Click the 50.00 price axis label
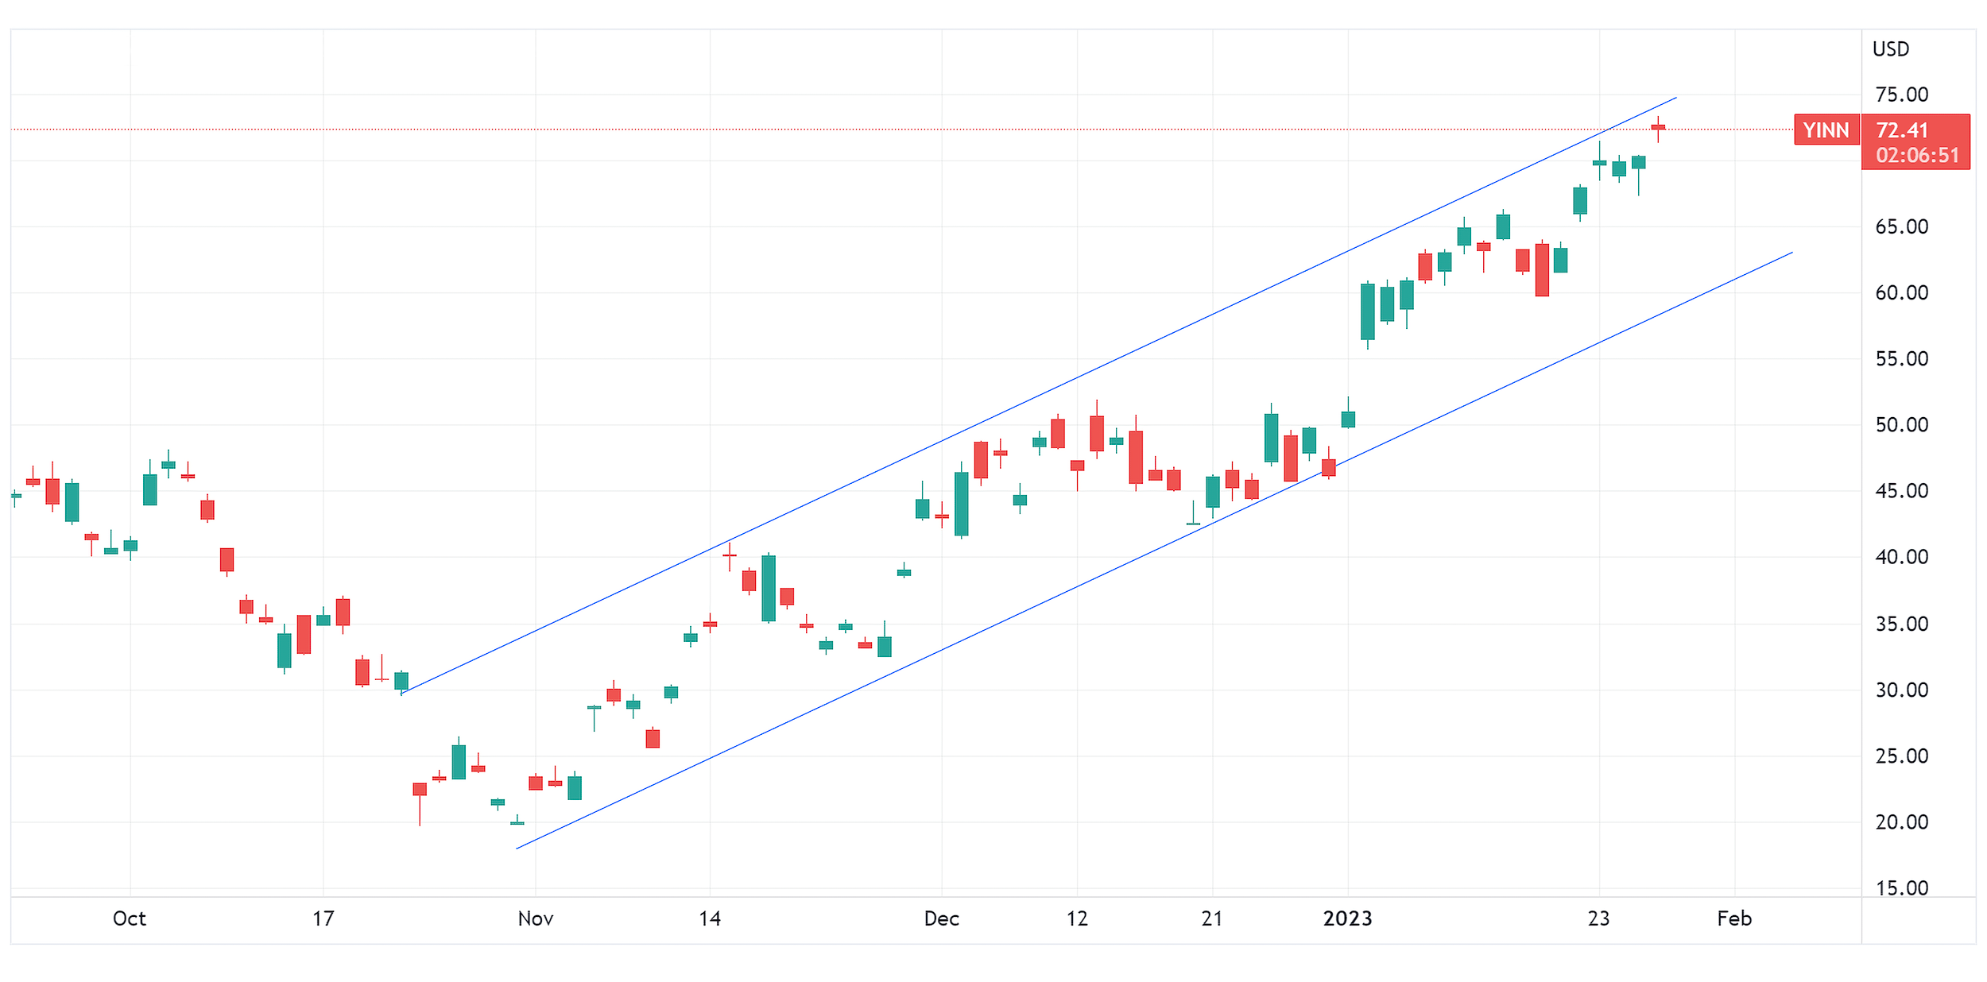 click(1901, 425)
